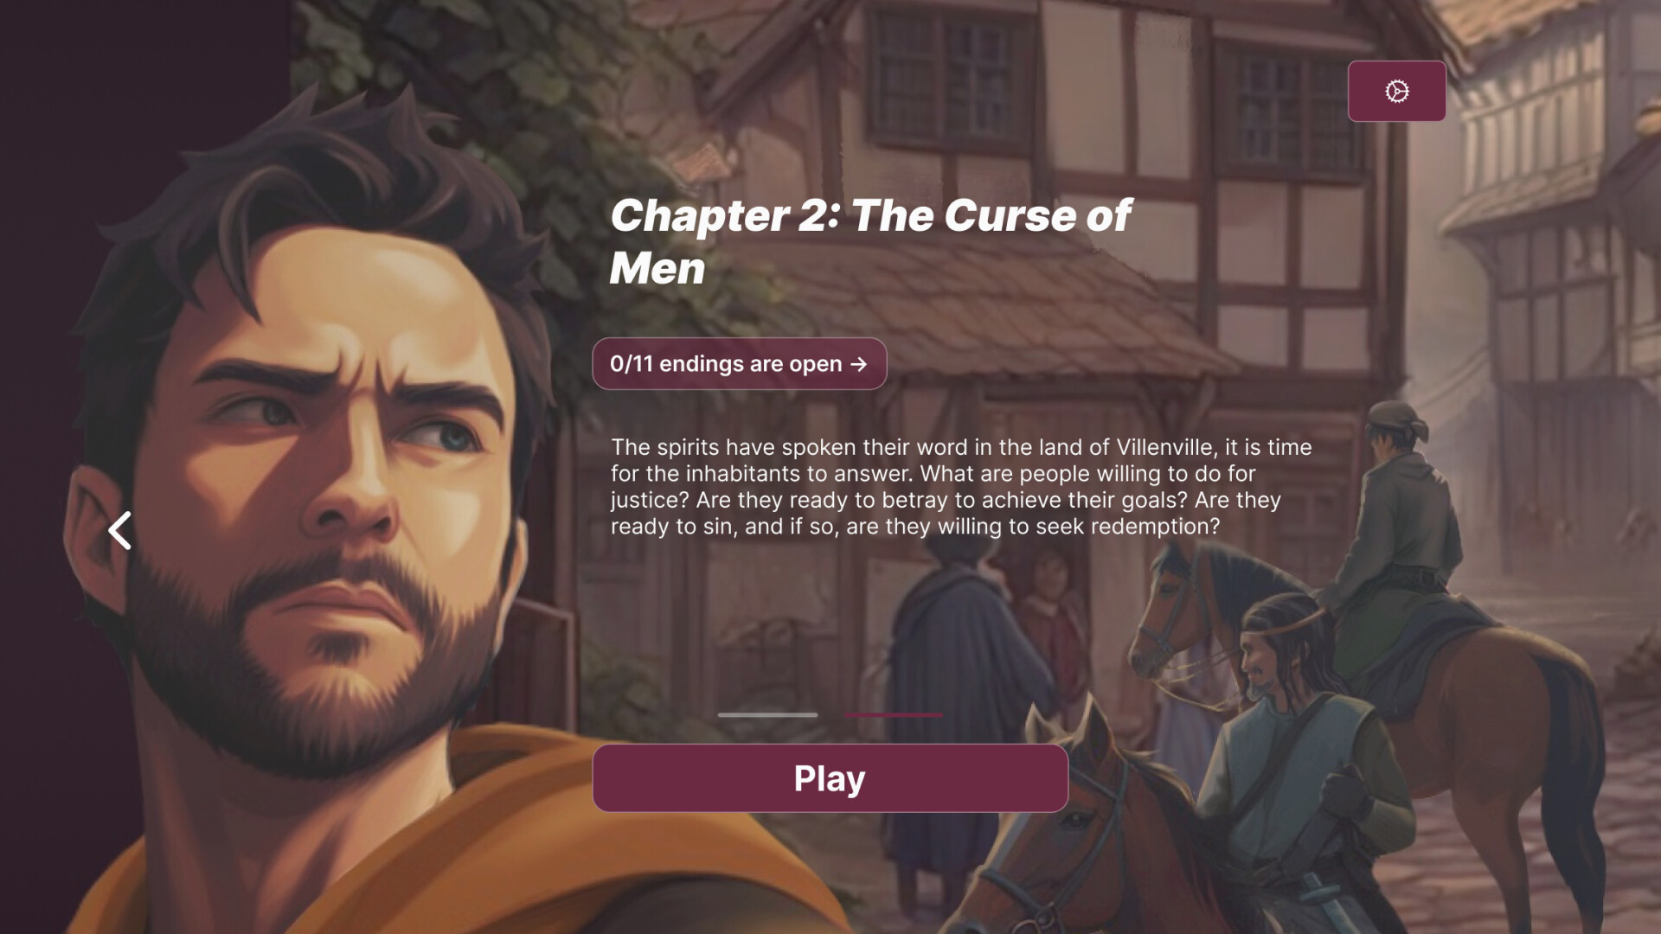Click the Villenville chapter description paragraph
The image size is (1661, 934).
(960, 487)
